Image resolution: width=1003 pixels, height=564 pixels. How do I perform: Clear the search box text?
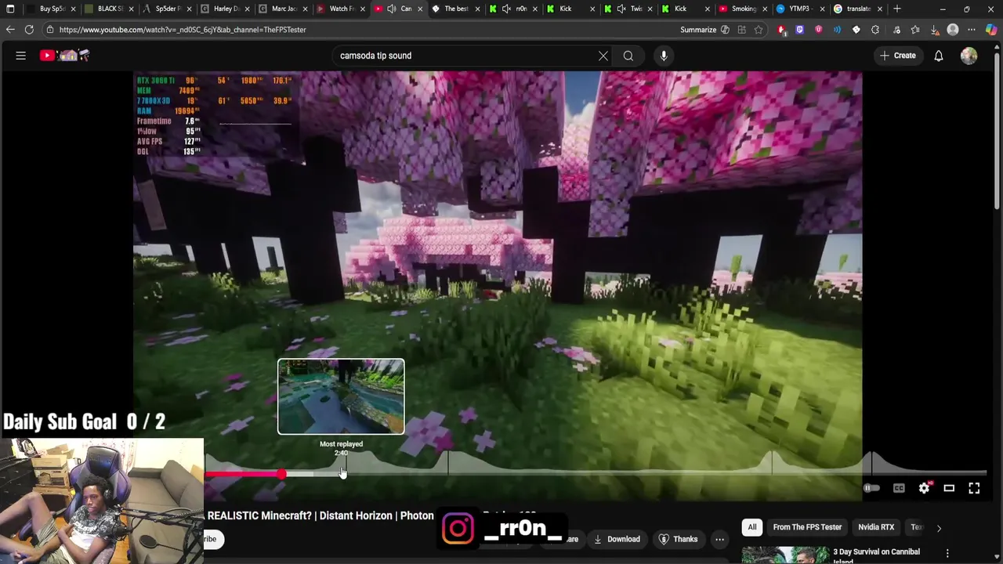click(x=603, y=56)
